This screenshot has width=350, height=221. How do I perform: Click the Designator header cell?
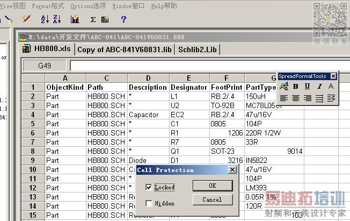189,87
